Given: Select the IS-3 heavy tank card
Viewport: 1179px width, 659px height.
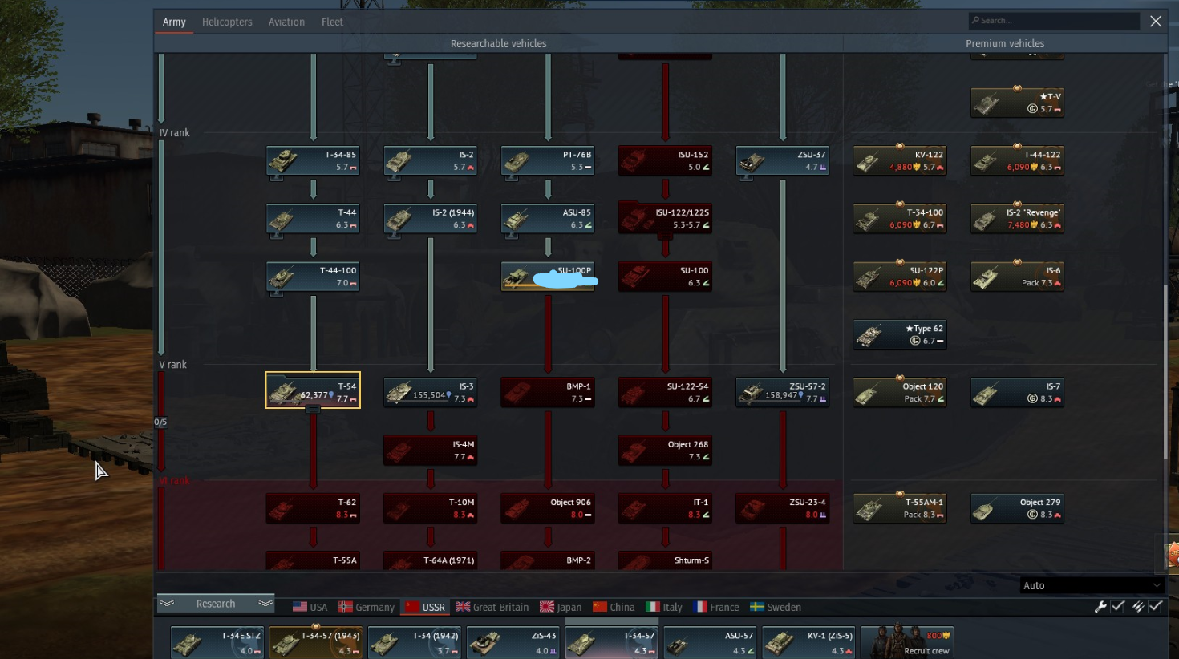Looking at the screenshot, I should tap(431, 392).
